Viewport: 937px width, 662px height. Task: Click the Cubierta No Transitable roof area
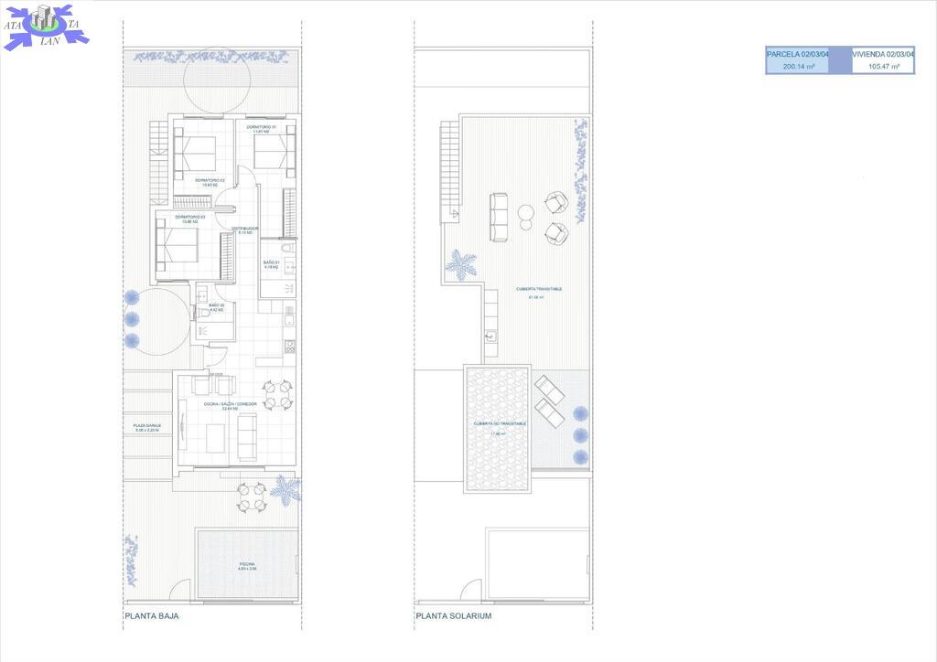pyautogui.click(x=499, y=428)
